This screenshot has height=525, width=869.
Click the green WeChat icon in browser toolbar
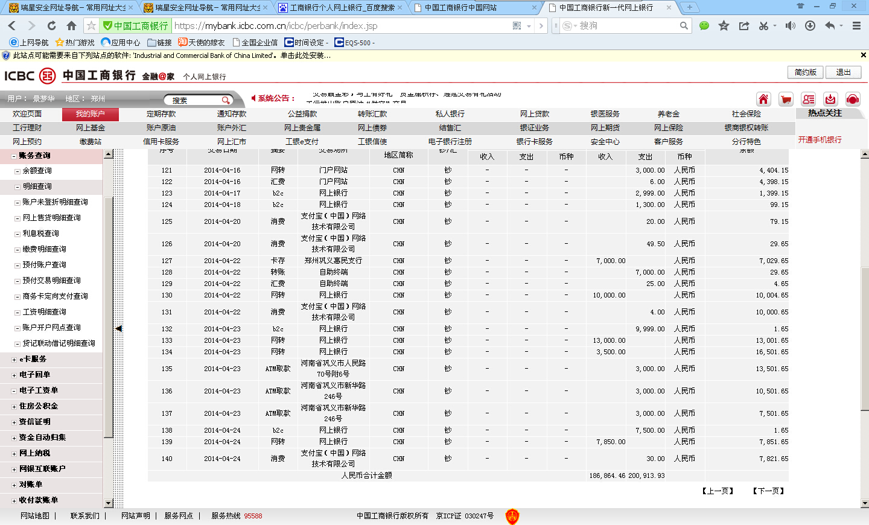(704, 26)
